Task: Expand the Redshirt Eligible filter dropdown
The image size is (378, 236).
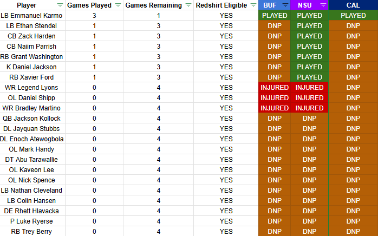Action: coord(252,5)
